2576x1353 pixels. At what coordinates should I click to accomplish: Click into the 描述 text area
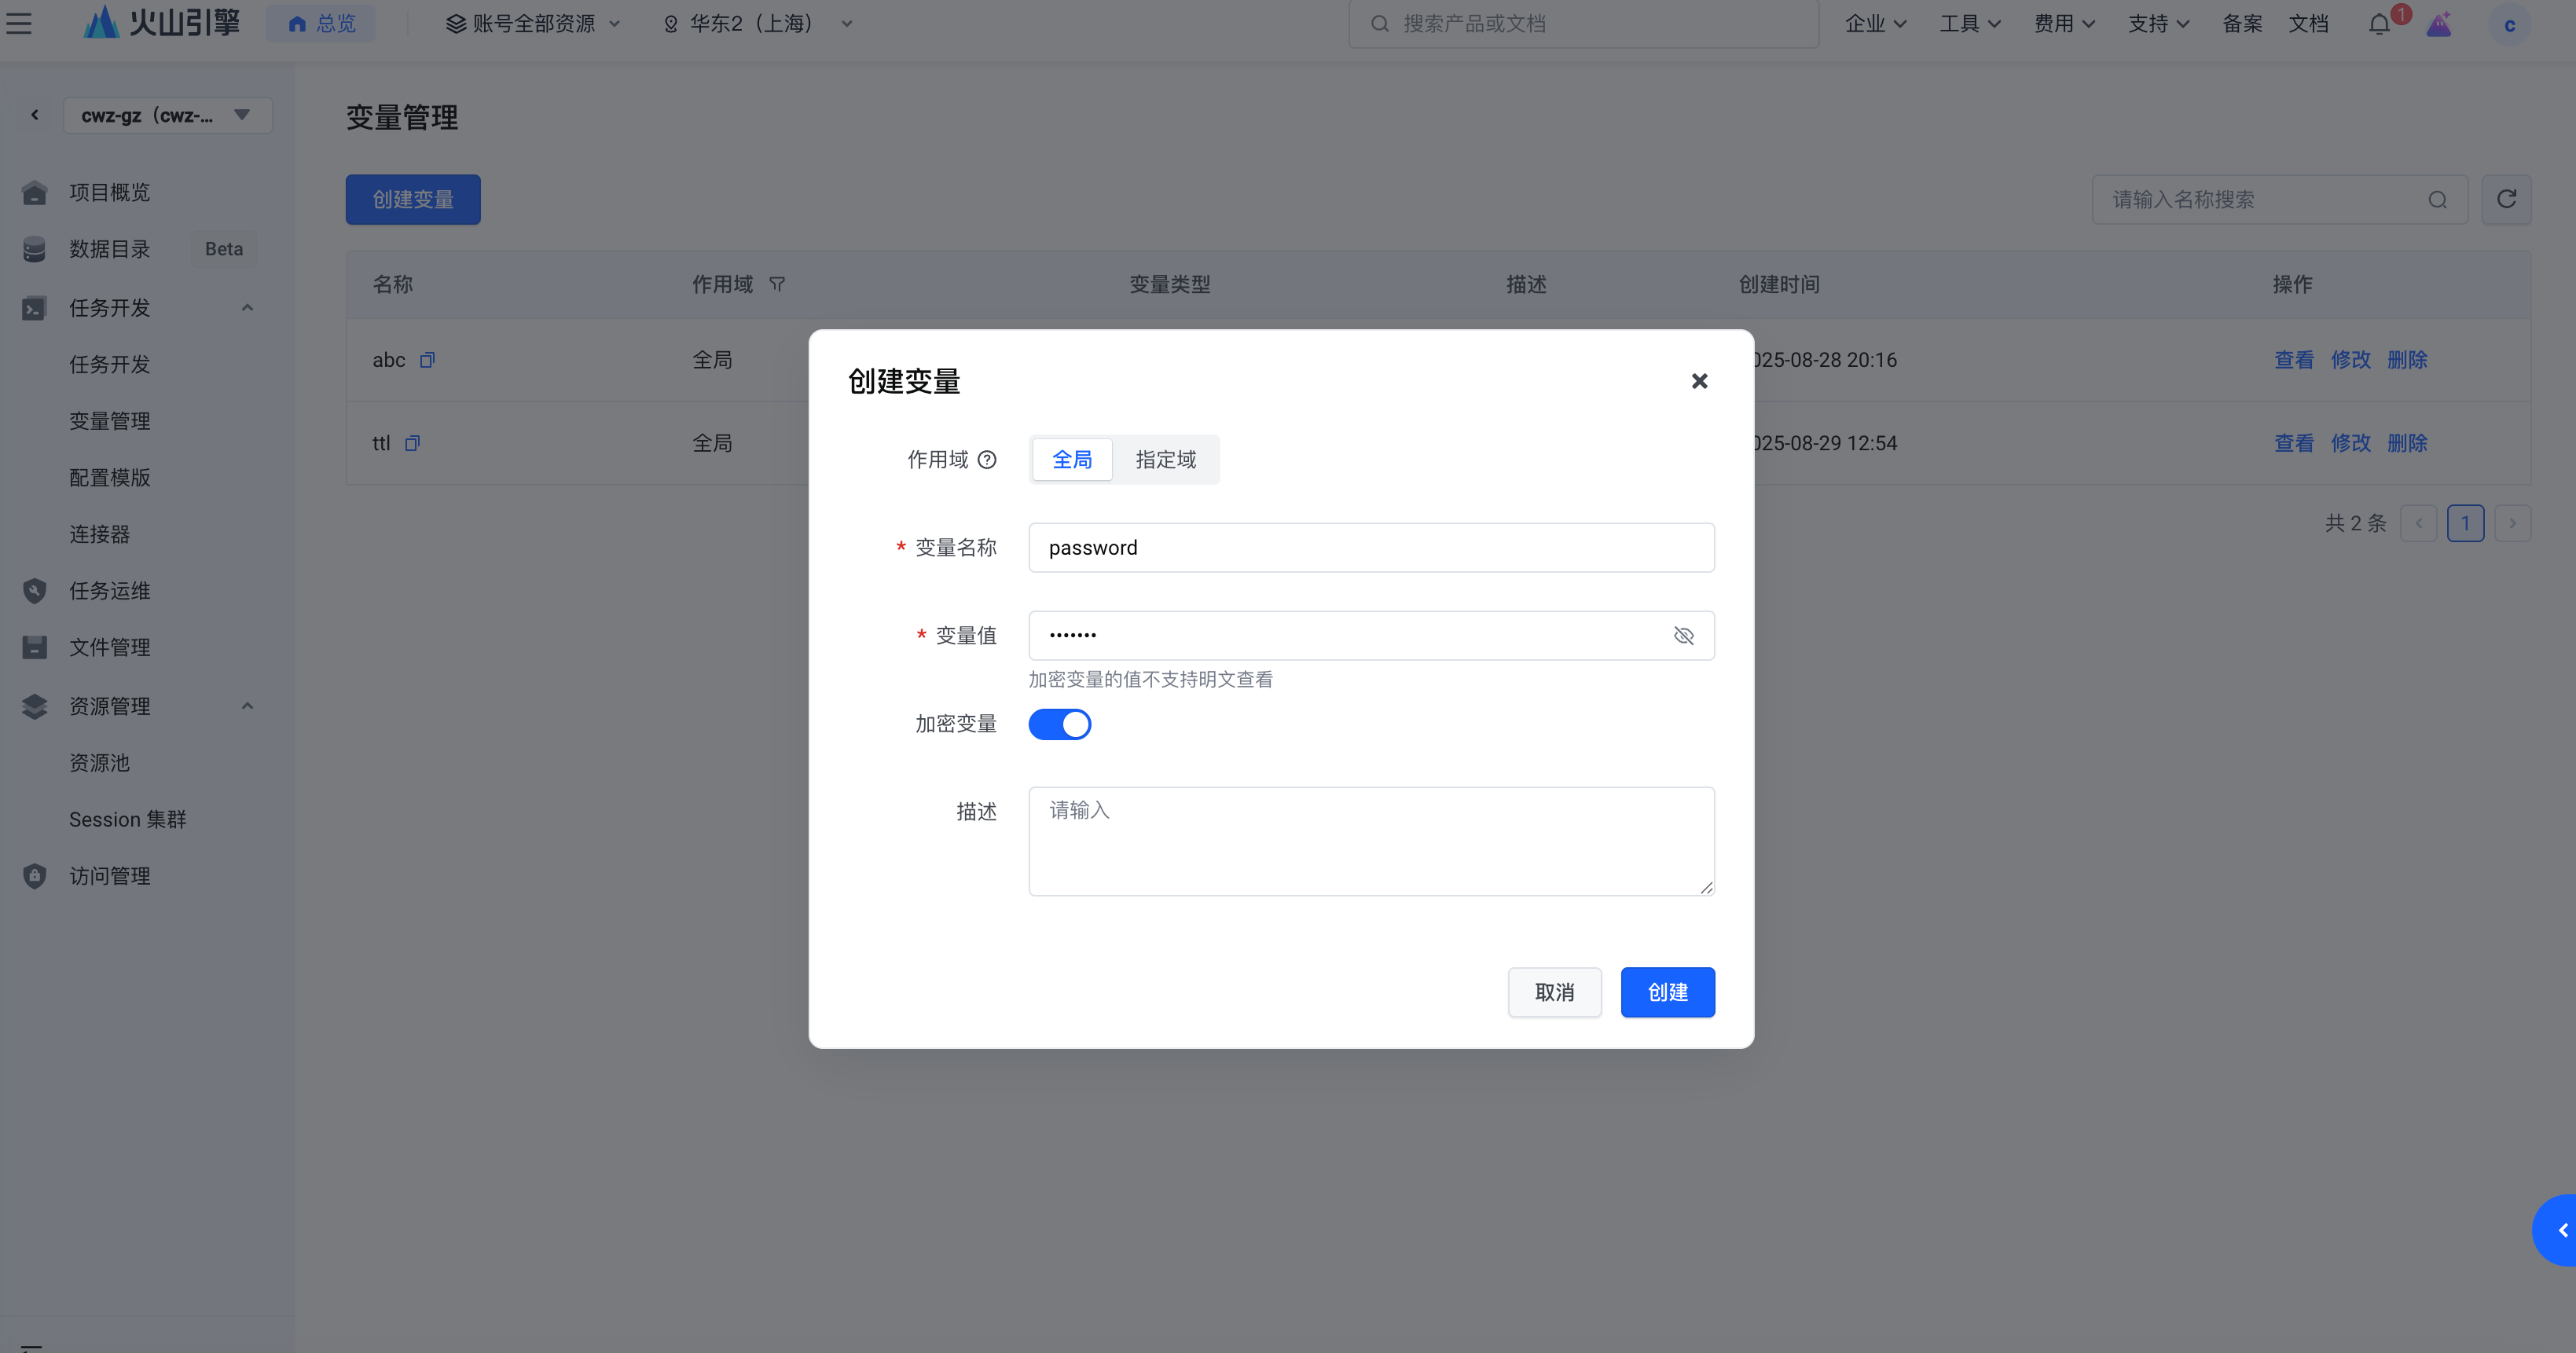[x=1370, y=841]
